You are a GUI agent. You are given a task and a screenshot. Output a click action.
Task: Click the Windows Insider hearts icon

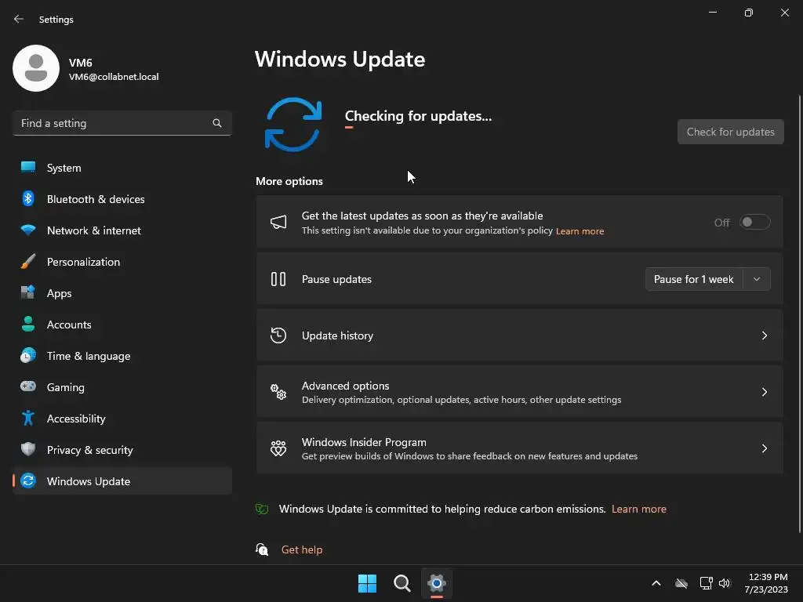278,448
